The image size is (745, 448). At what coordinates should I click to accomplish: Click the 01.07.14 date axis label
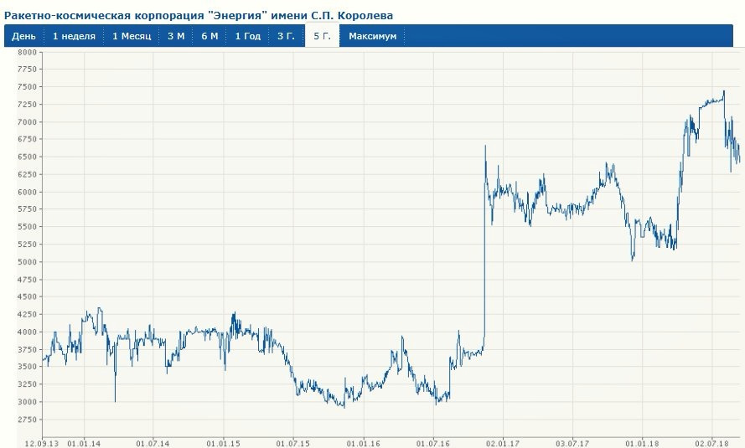coord(153,444)
